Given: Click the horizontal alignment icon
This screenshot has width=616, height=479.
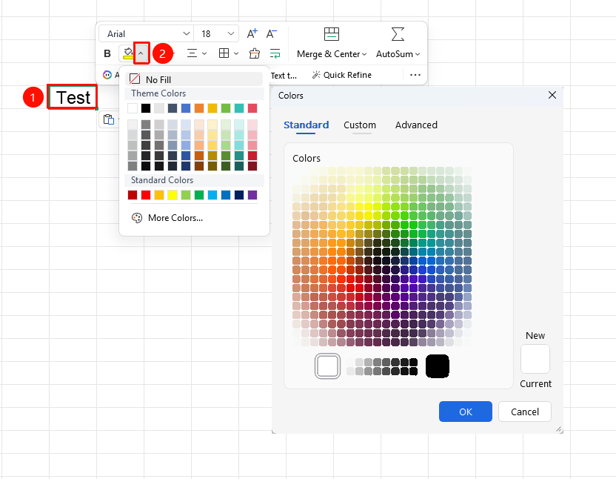Looking at the screenshot, I should [x=192, y=53].
